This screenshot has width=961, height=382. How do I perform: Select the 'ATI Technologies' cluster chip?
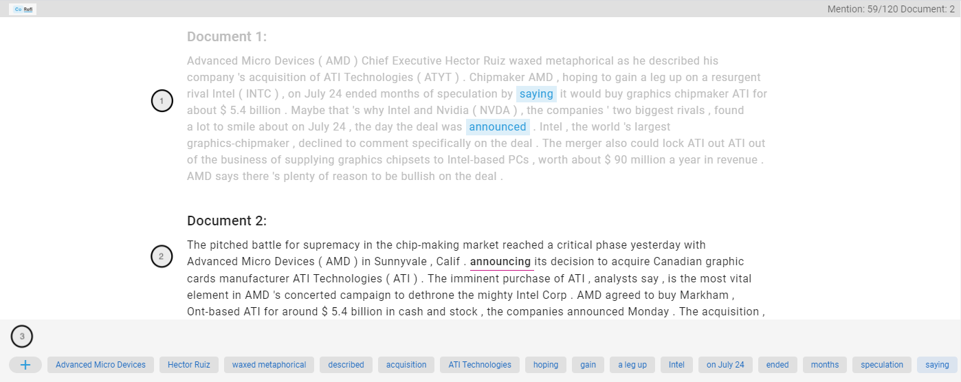480,365
